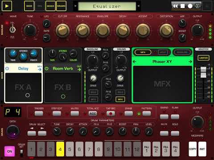This screenshot has height=160, width=214.
Task: Select previous MFX effect left of Phaser XY
Action: click(134, 61)
